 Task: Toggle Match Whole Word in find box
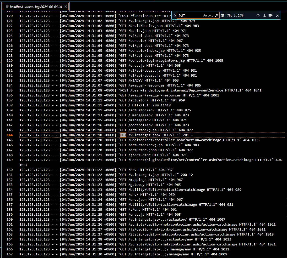pos(211,16)
